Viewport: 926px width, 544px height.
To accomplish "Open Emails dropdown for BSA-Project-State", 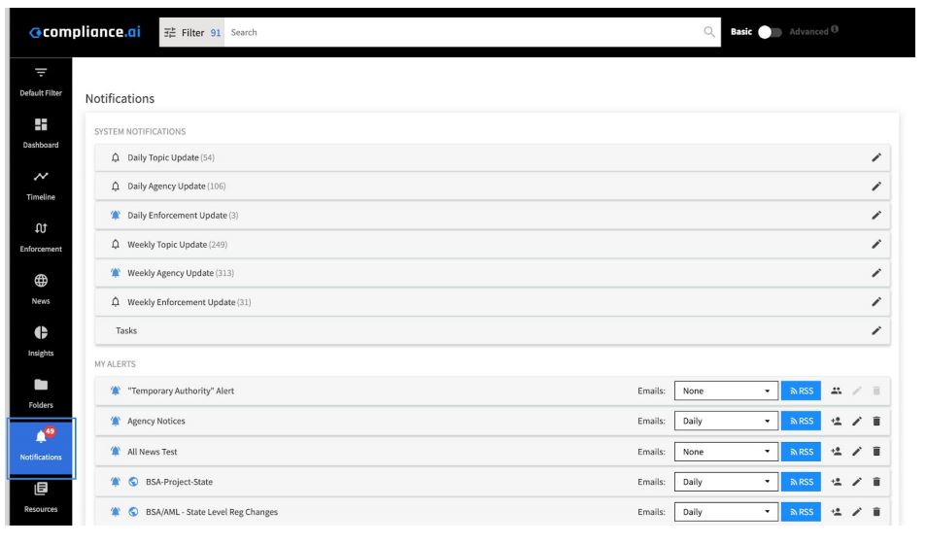I will tap(726, 482).
